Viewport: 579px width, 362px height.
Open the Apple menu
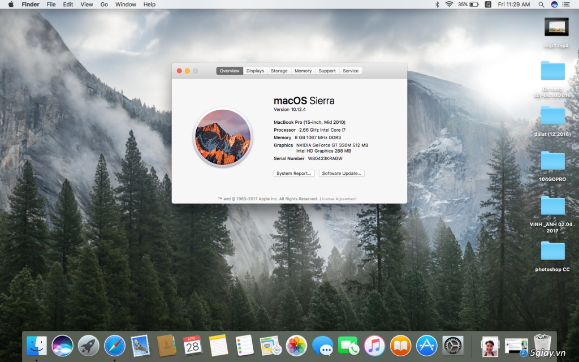point(11,5)
